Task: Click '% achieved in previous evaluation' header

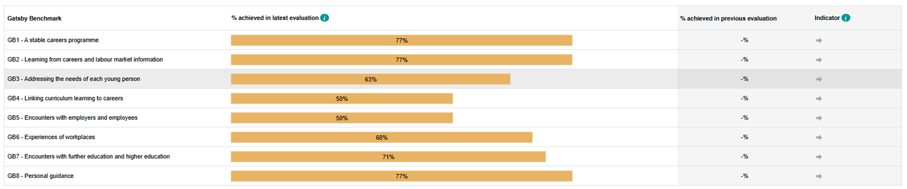Action: tap(728, 18)
